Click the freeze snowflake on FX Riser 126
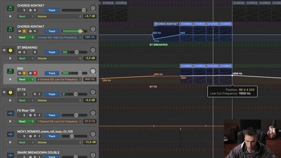This screenshot has width=281, height=158. (x=30, y=115)
